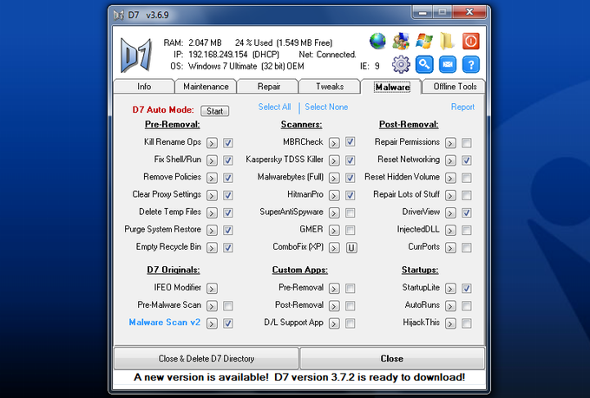Click the new version available notice
This screenshot has width=590, height=398.
coord(299,377)
